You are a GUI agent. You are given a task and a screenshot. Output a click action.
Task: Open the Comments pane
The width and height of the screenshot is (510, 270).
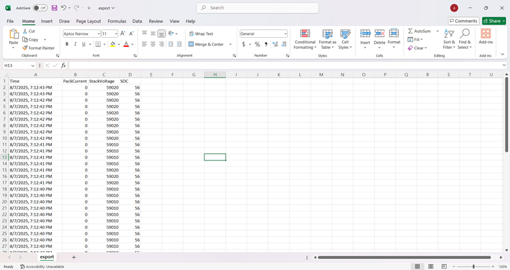tap(464, 21)
